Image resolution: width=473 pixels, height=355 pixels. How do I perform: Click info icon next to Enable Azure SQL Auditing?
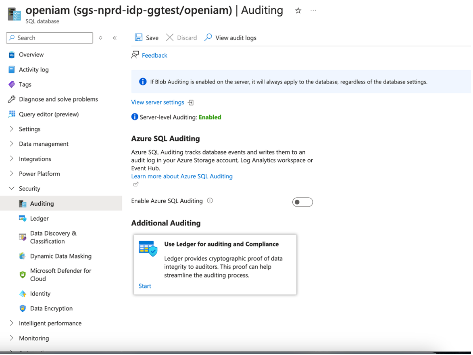210,201
